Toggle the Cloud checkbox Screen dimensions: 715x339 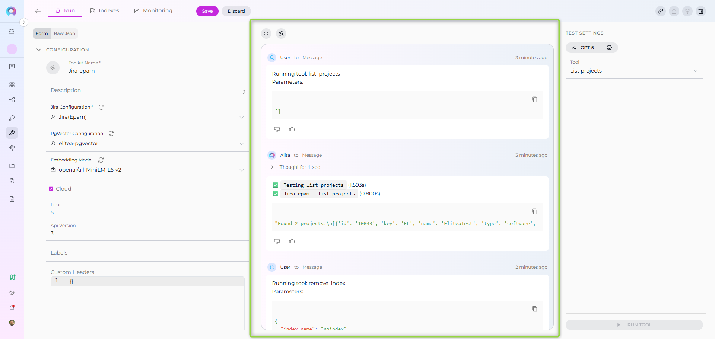tap(51, 189)
